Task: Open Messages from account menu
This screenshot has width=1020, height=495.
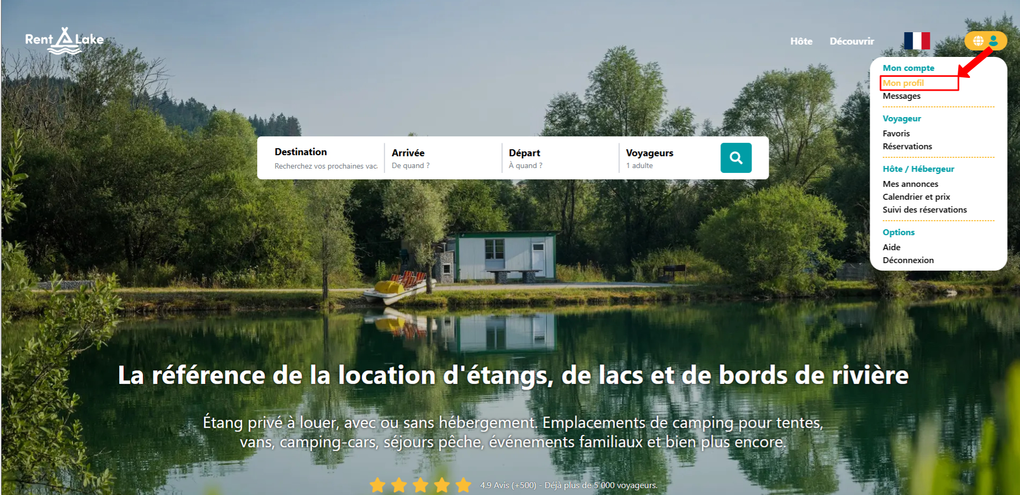Action: click(x=901, y=96)
